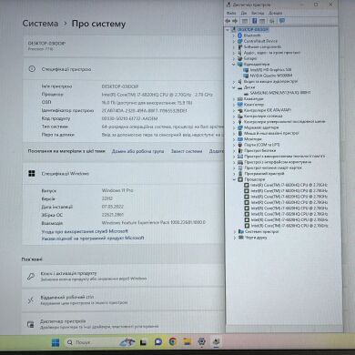Expand the Bluetooth category

[x=234, y=35]
